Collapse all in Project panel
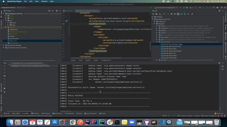 52,11
